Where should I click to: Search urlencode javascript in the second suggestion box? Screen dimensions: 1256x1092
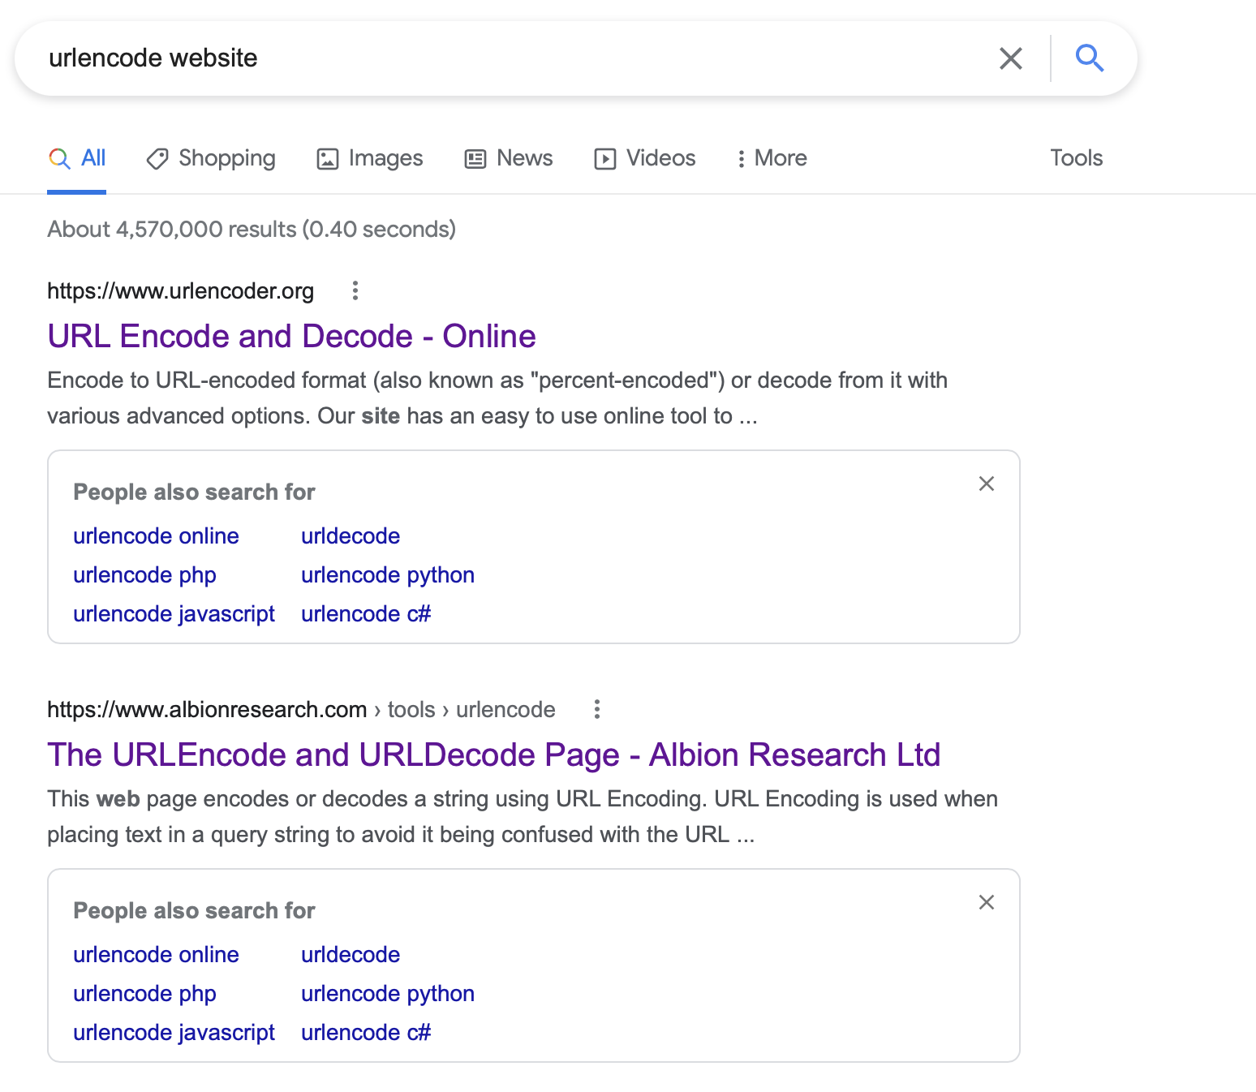coord(174,1032)
